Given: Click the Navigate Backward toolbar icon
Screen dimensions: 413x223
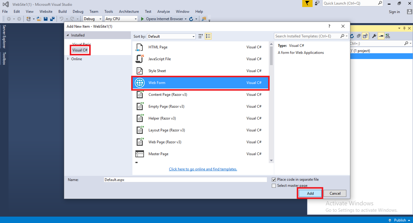Looking at the screenshot, I should point(9,19).
